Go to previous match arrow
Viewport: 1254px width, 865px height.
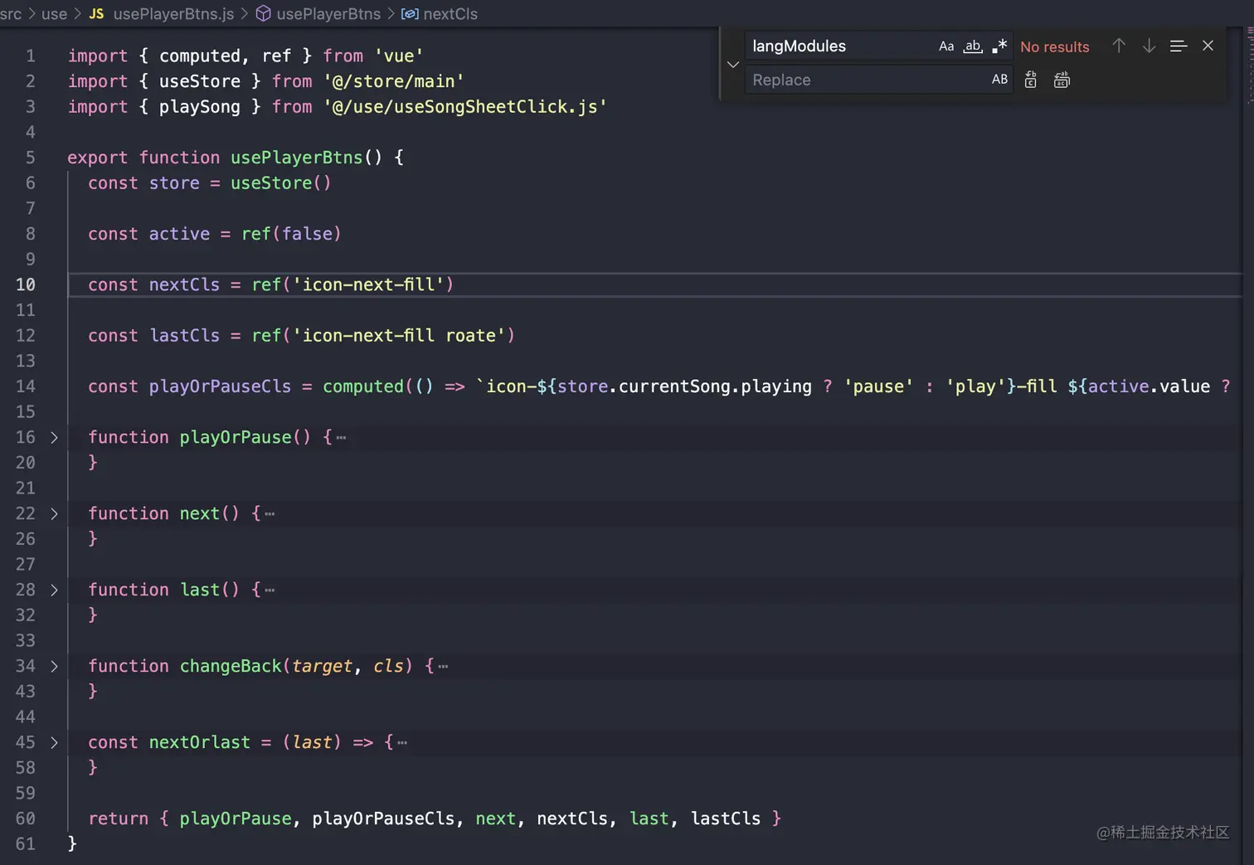pos(1119,46)
